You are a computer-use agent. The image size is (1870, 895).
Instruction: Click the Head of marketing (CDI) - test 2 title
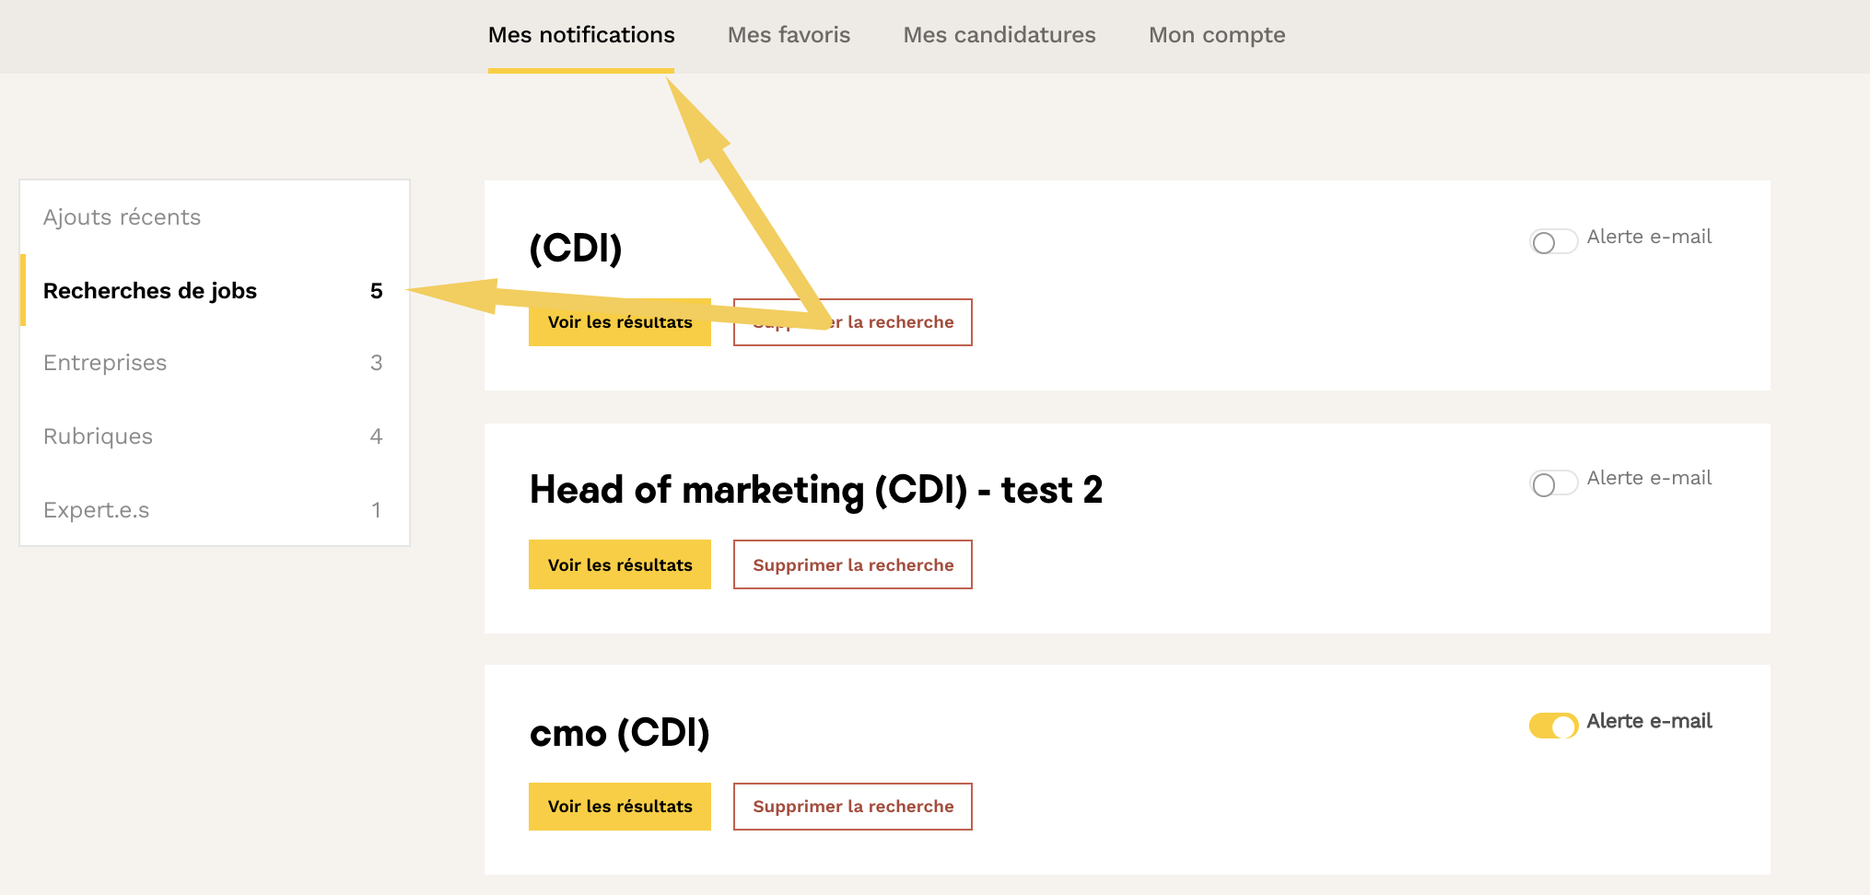click(815, 490)
